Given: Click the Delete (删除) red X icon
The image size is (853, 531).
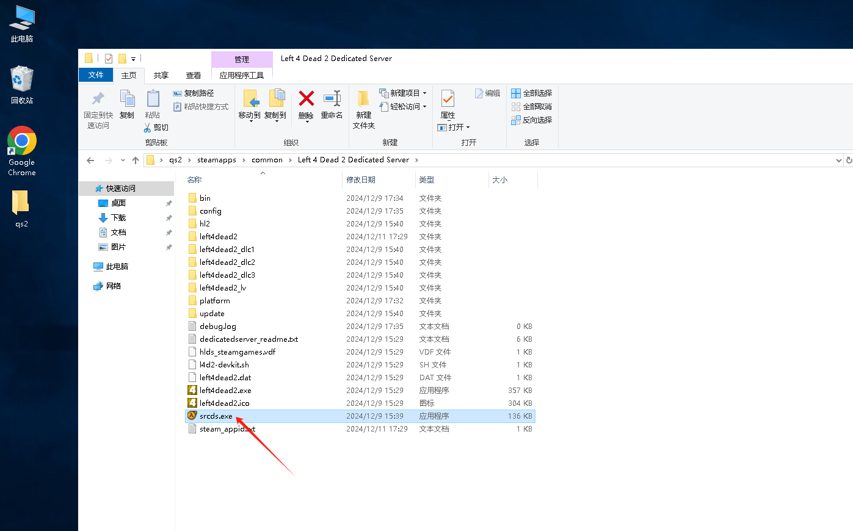Looking at the screenshot, I should click(x=306, y=98).
